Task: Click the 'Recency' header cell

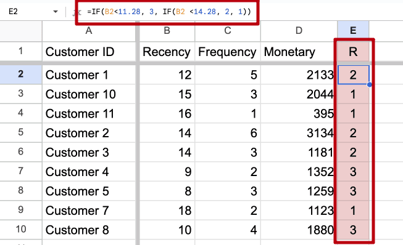Action: [167, 52]
